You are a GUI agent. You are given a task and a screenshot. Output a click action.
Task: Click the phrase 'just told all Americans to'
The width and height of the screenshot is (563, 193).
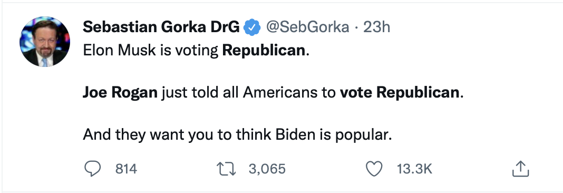(248, 93)
